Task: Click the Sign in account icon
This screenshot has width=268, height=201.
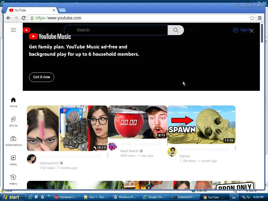Action: (235, 30)
